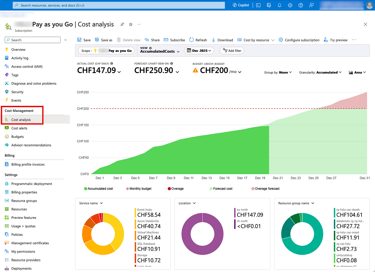The height and width of the screenshot is (272, 375).
Task: Open the Cost by resource view menu
Action: click(x=256, y=40)
